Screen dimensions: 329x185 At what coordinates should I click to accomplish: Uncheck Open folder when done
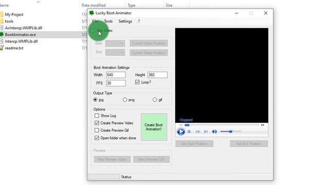pyautogui.click(x=97, y=138)
